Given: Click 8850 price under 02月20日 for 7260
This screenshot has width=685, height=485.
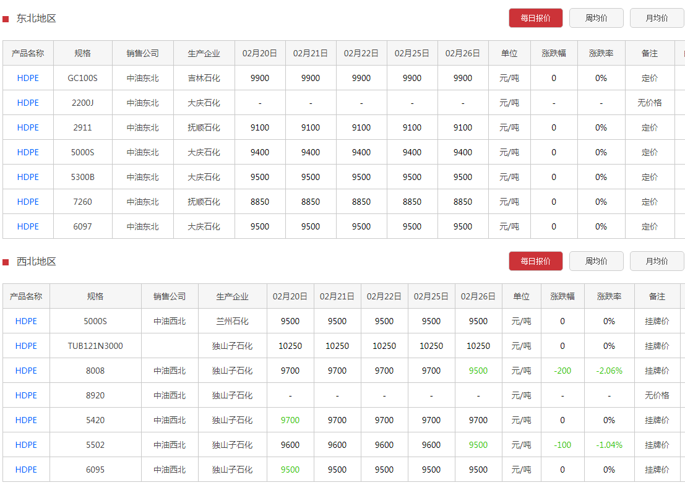Looking at the screenshot, I should tap(260, 202).
